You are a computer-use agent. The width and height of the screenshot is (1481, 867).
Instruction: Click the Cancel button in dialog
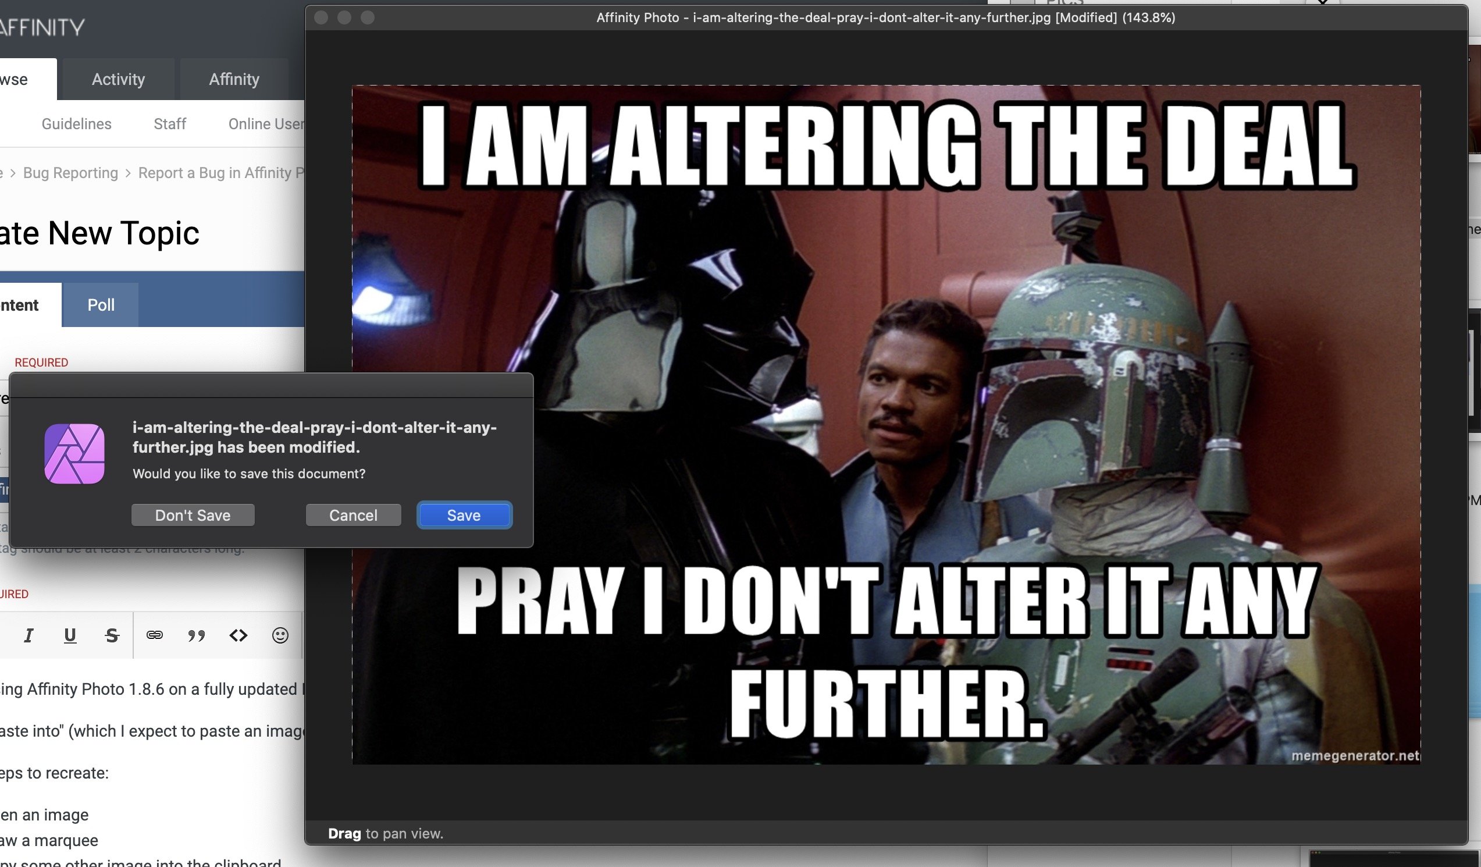coord(353,515)
